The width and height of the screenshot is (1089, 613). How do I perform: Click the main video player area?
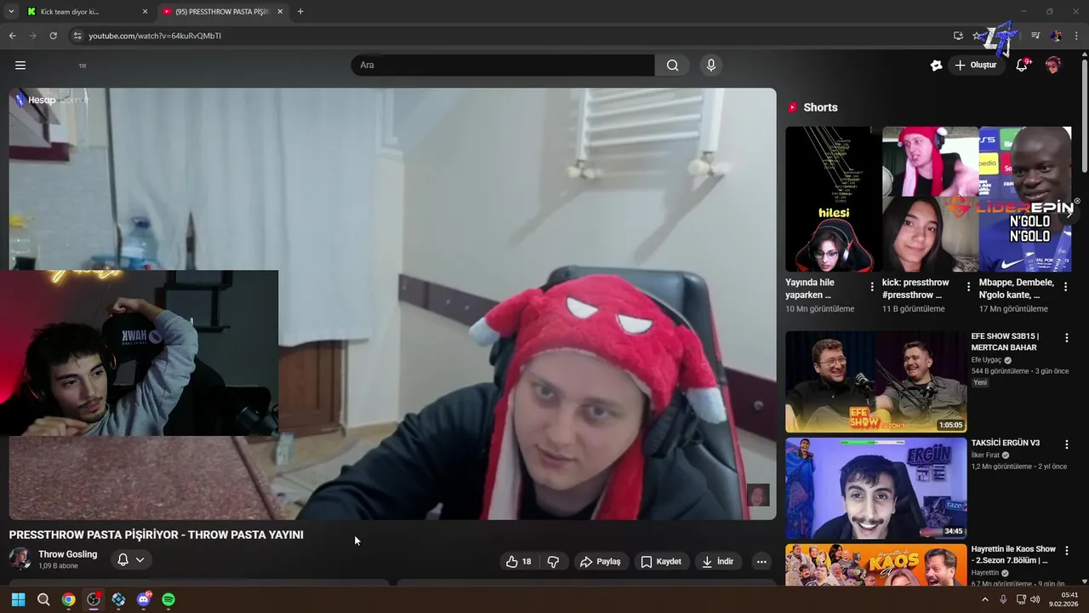point(392,304)
